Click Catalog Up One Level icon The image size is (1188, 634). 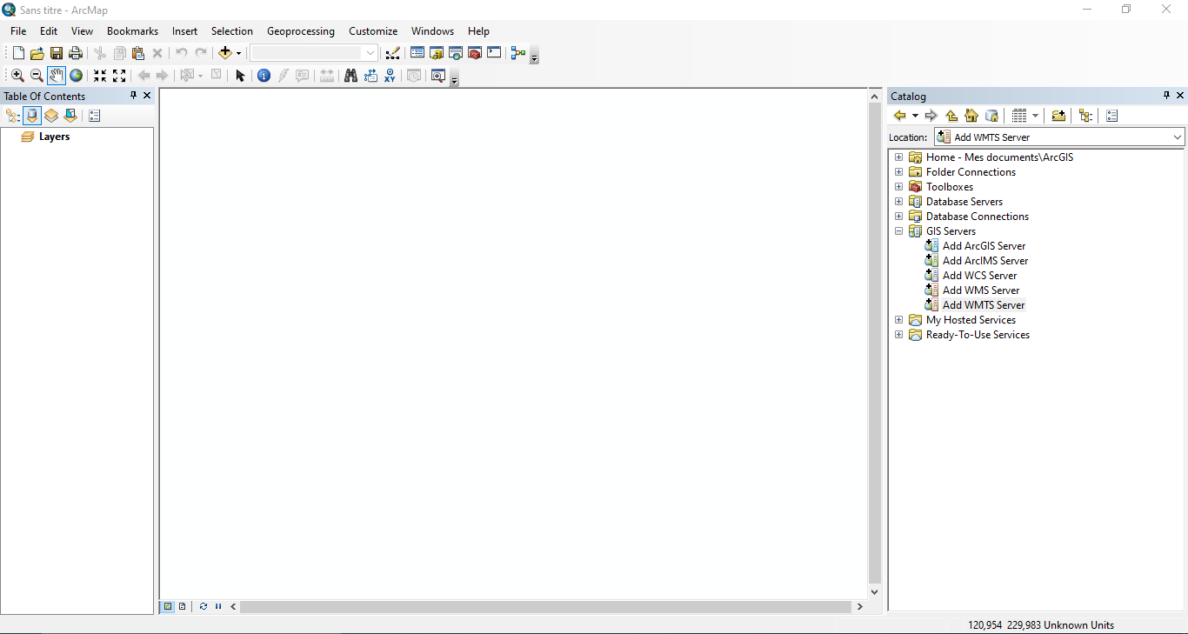(x=951, y=116)
